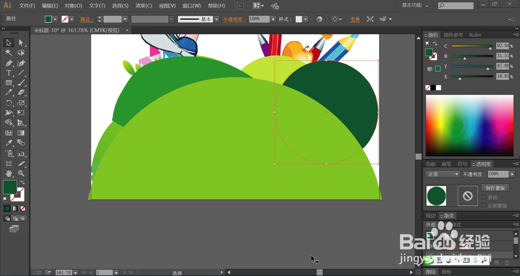Click the search field at top right
This screenshot has width=520, height=276.
tap(455, 6)
